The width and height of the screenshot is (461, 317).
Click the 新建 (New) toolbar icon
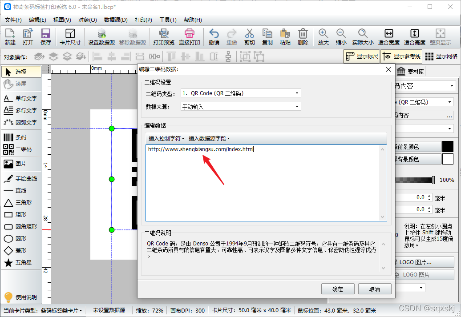pyautogui.click(x=10, y=37)
